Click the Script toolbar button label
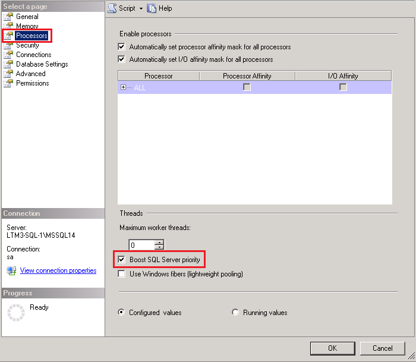 tap(127, 8)
